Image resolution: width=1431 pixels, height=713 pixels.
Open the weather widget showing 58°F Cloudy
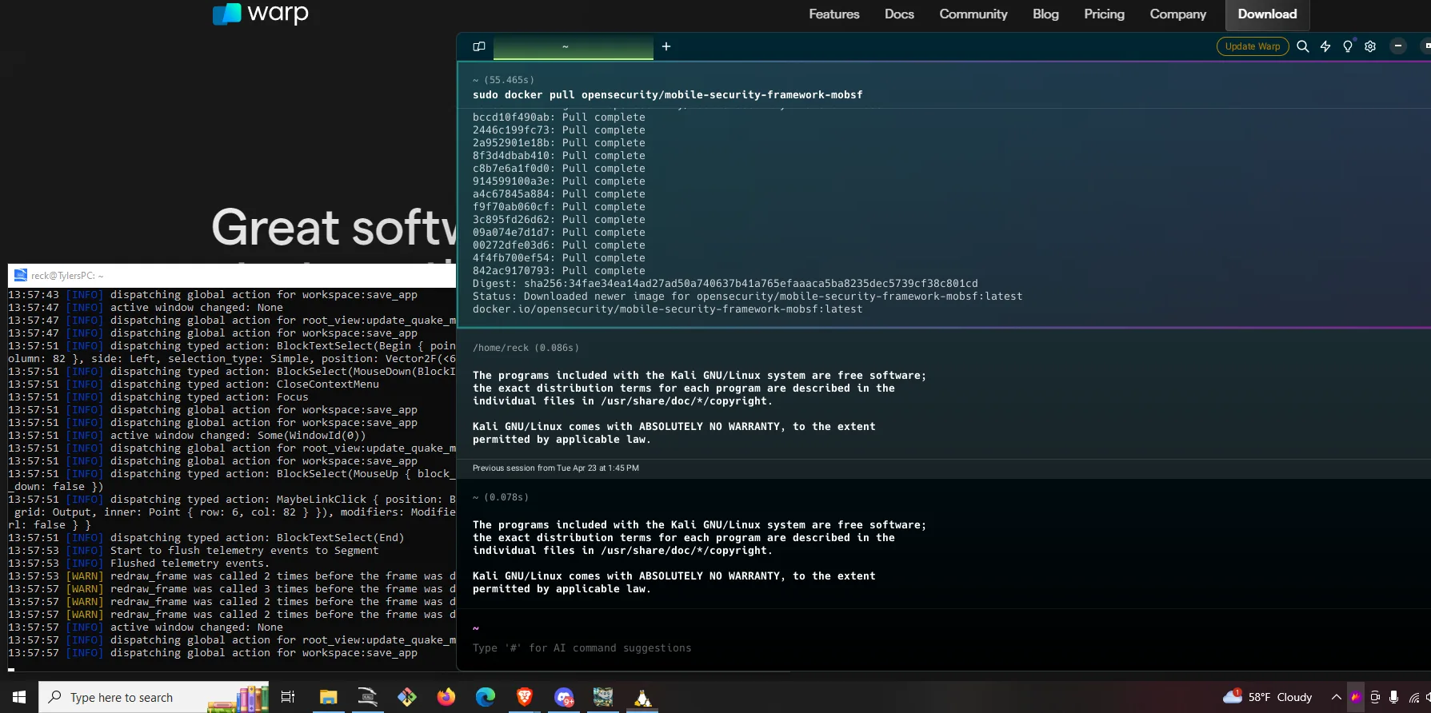click(1267, 697)
